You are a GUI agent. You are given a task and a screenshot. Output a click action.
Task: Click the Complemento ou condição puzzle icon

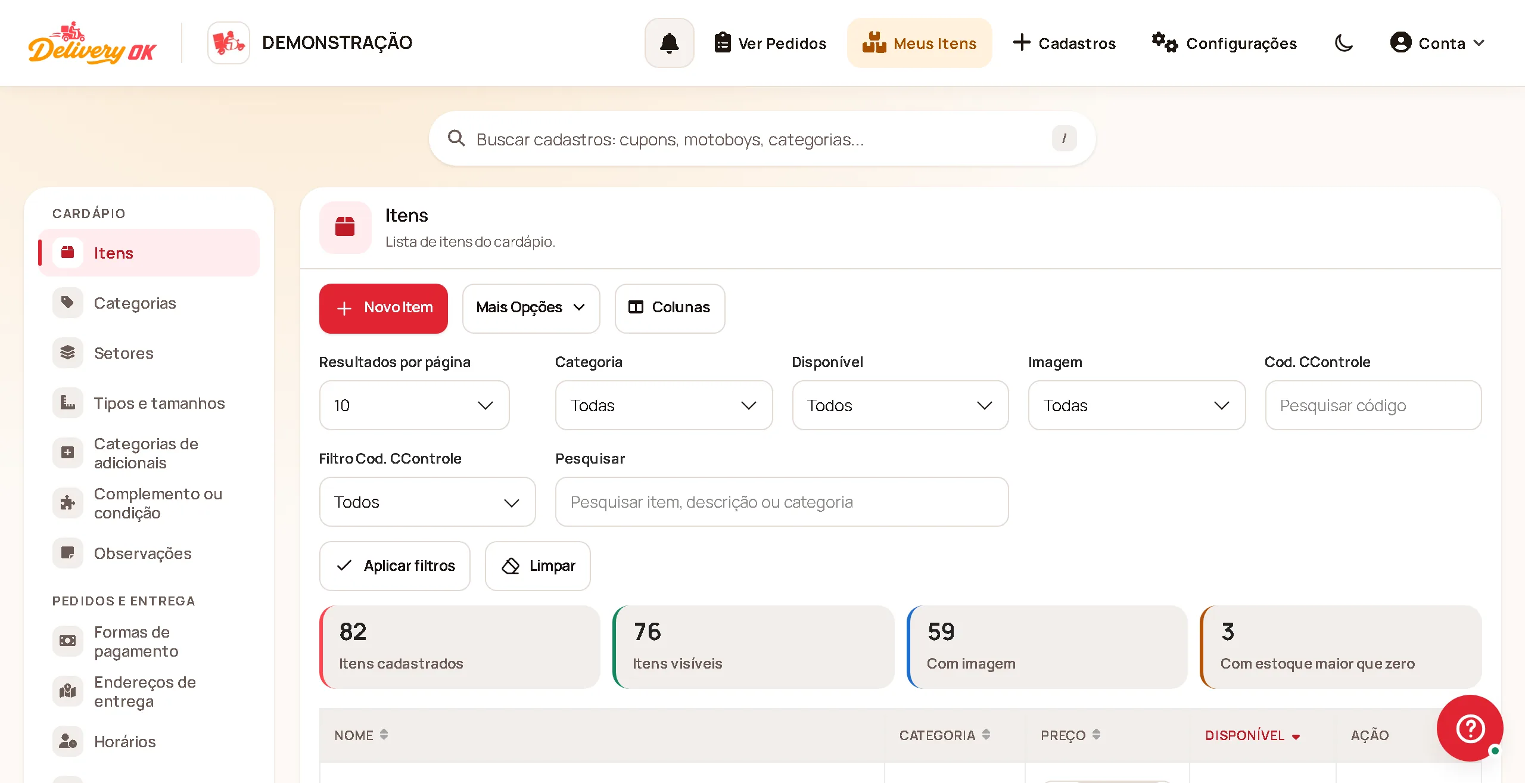point(68,503)
